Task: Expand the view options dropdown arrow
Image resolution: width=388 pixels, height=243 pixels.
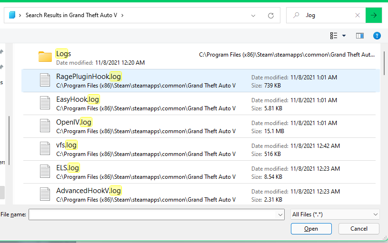Action: coord(344,36)
